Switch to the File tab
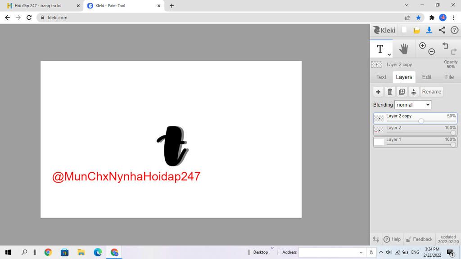This screenshot has width=461, height=259. pyautogui.click(x=449, y=77)
